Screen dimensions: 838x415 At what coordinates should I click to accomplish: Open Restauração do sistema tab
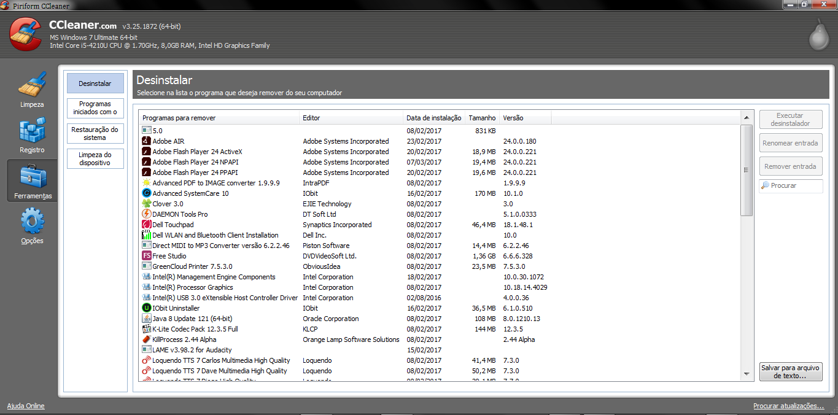[95, 133]
